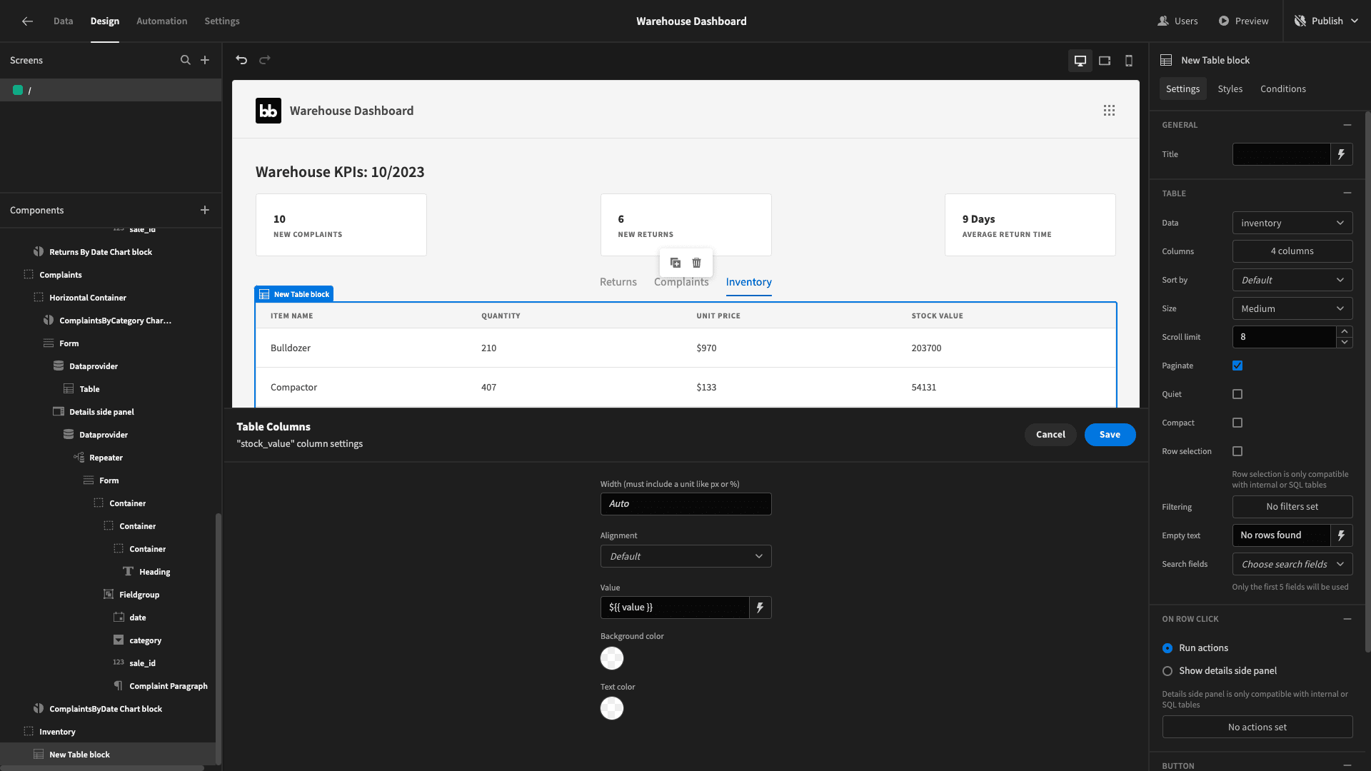1371x771 pixels.
Task: Disable the Paginate checkbox
Action: tap(1237, 366)
